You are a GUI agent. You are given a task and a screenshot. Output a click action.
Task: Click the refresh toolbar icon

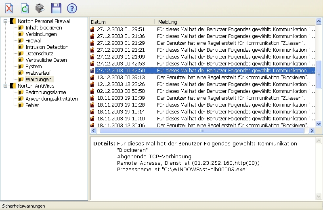(25, 8)
